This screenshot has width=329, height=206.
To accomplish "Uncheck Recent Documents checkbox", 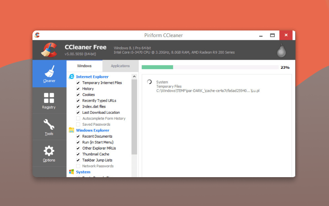I will [x=78, y=136].
